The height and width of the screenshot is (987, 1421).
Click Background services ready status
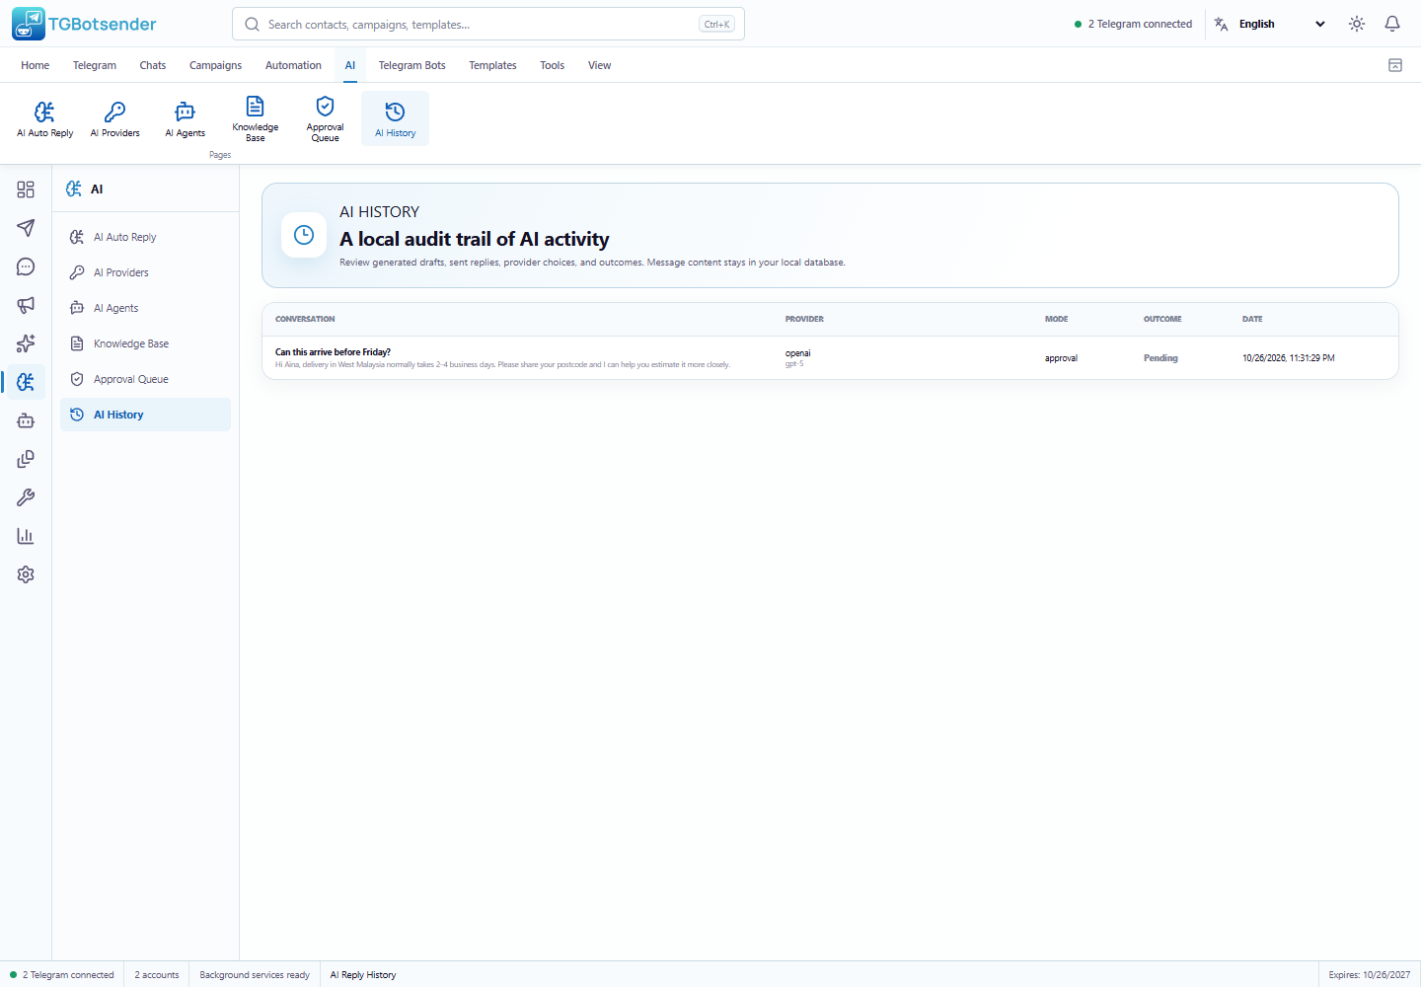pos(255,974)
